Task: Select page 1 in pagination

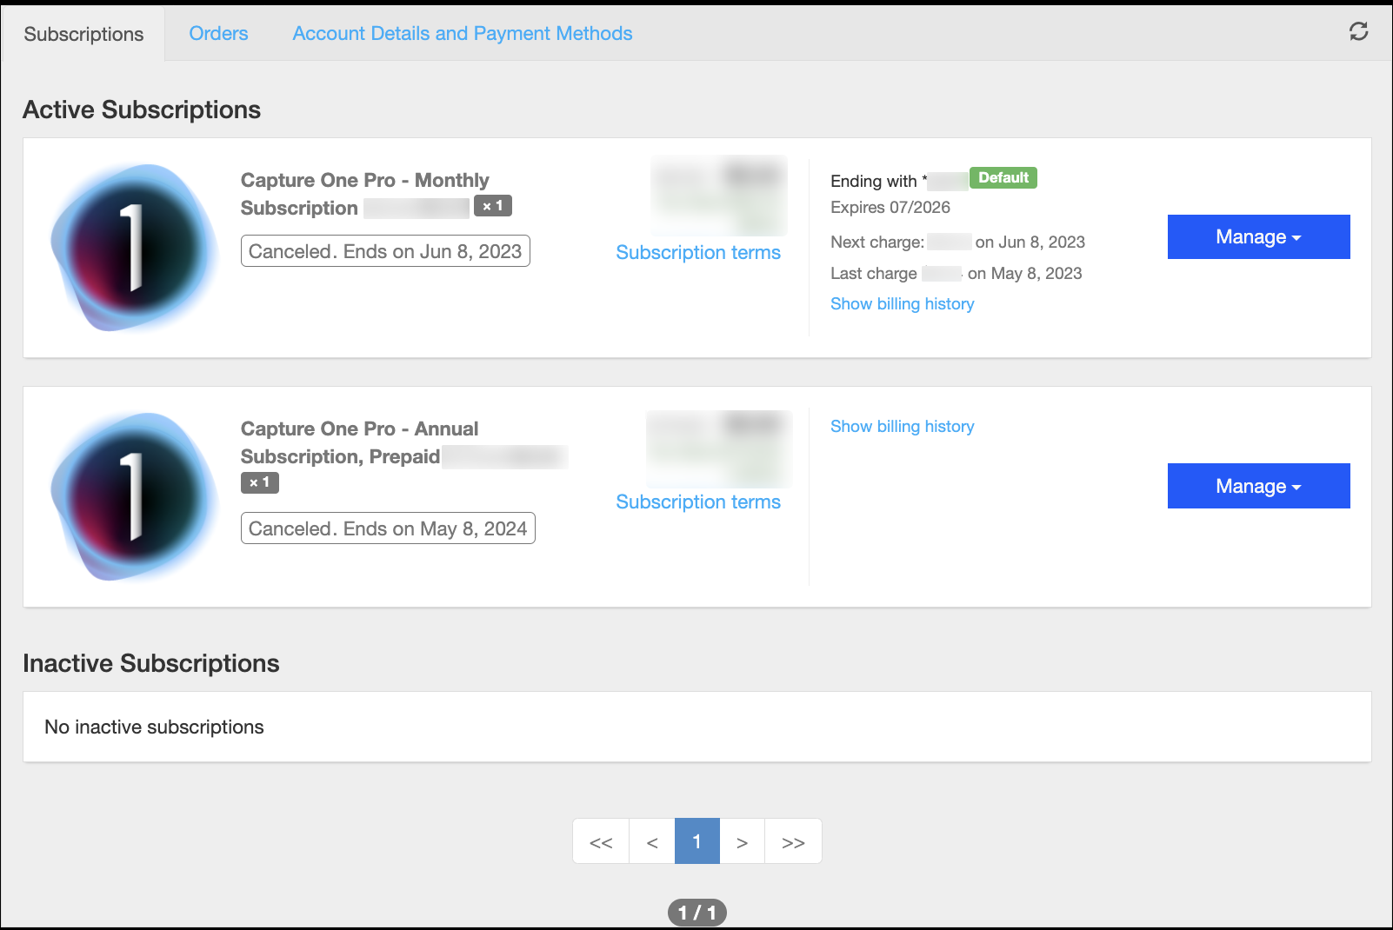Action: (x=697, y=841)
